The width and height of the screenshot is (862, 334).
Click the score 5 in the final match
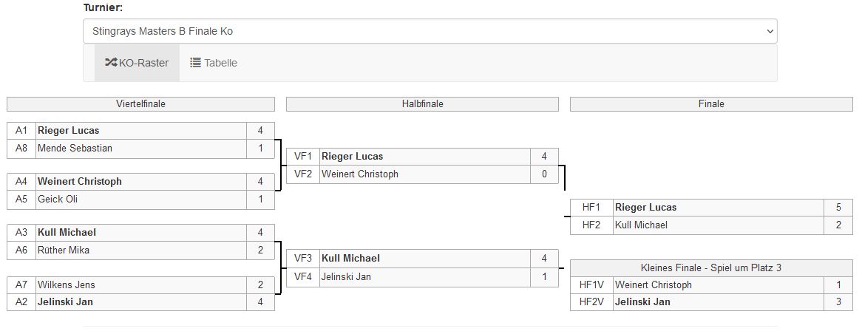click(x=838, y=208)
